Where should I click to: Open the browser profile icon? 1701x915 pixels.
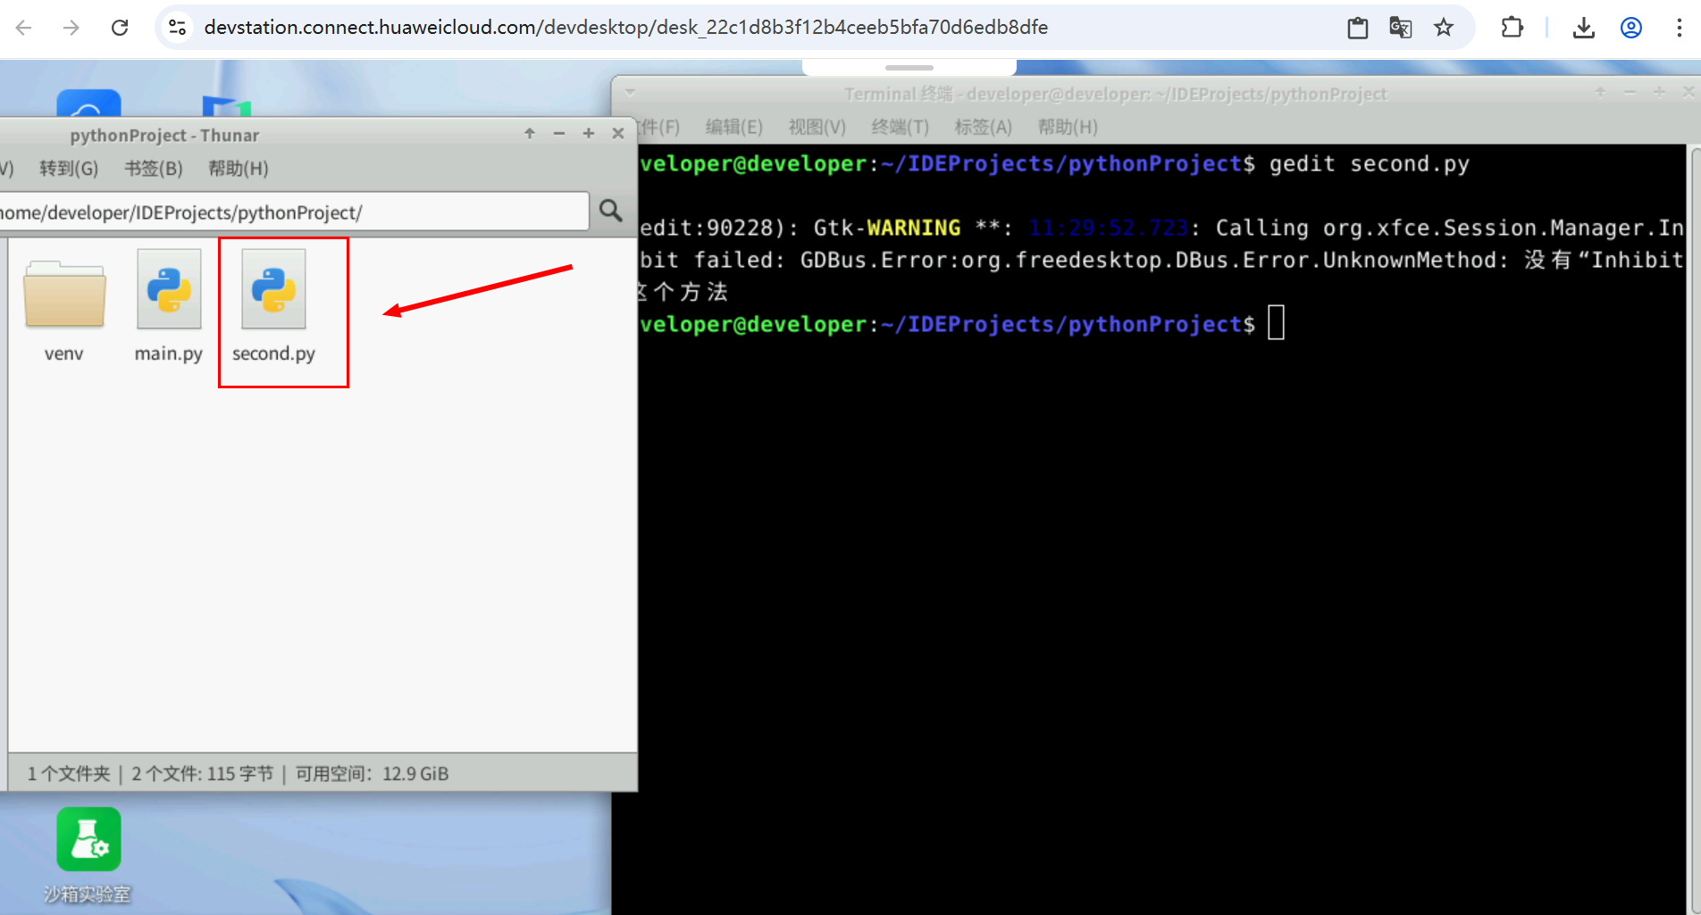(x=1631, y=28)
